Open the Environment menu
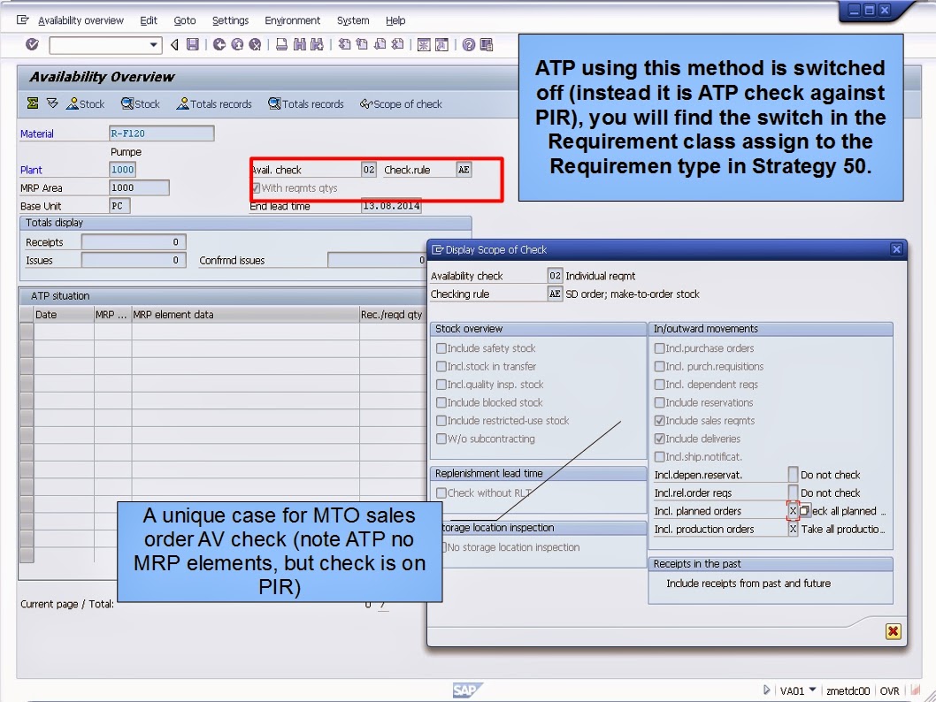The height and width of the screenshot is (702, 936). 292,20
